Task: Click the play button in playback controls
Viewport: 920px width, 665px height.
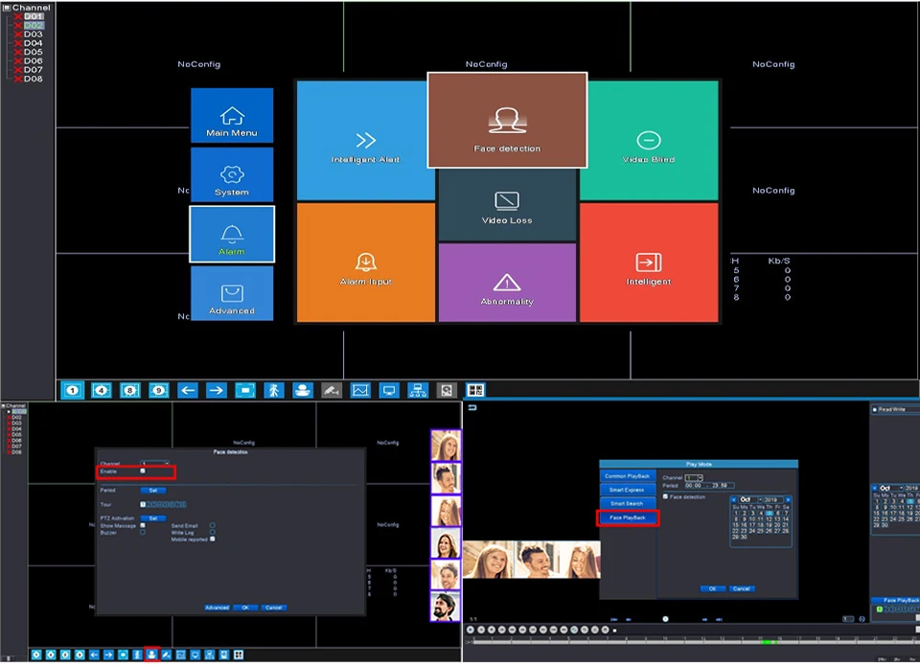Action: 470,630
